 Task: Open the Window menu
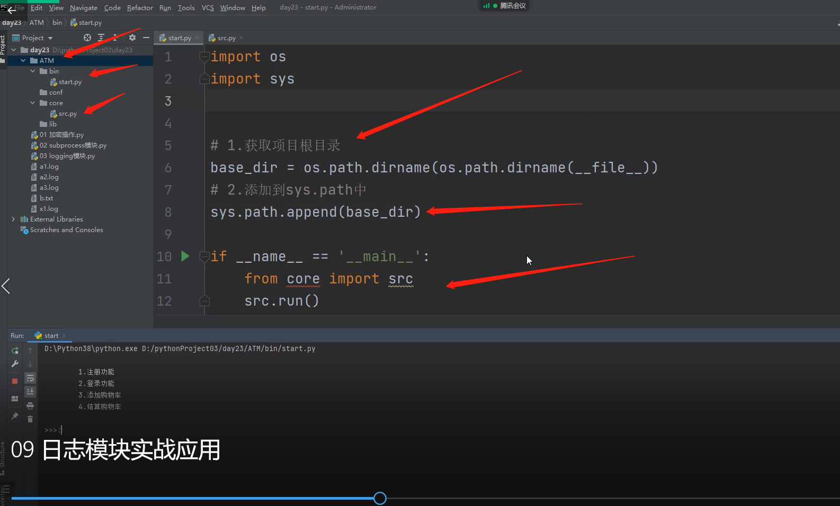pyautogui.click(x=233, y=7)
